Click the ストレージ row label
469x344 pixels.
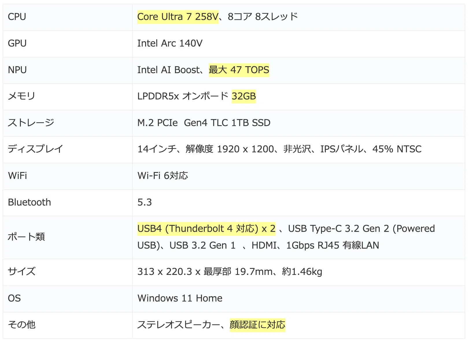pos(31,123)
